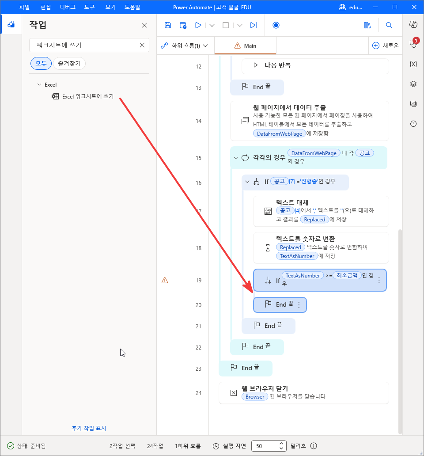Click the warning icon beside line 19
The image size is (424, 456).
tap(165, 280)
